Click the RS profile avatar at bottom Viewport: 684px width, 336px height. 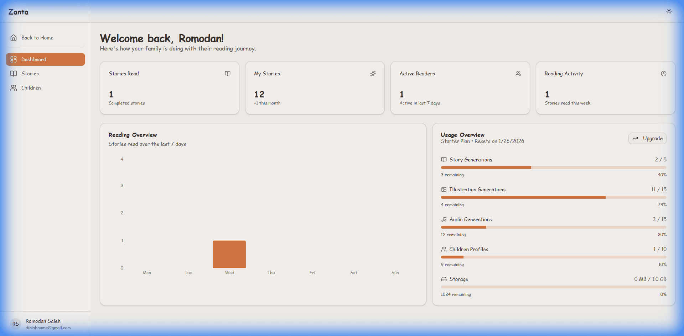click(15, 324)
